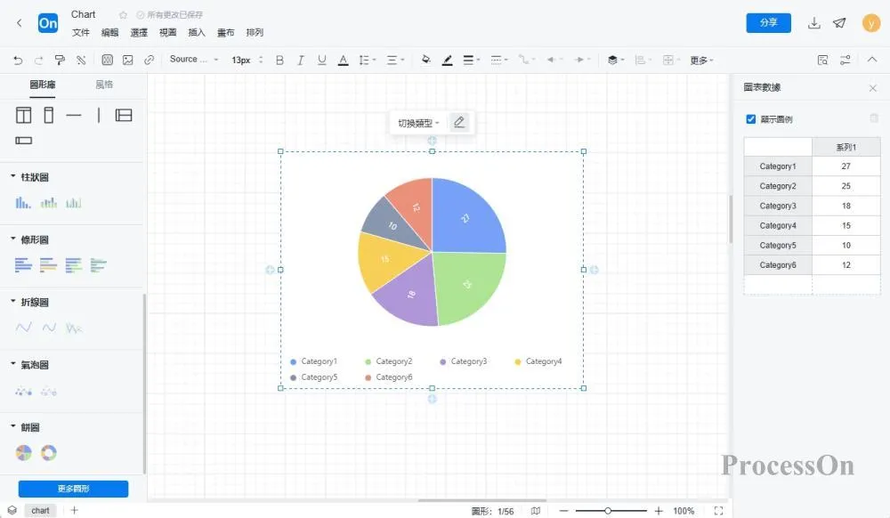
Task: Click the undo arrow icon
Action: pyautogui.click(x=18, y=61)
